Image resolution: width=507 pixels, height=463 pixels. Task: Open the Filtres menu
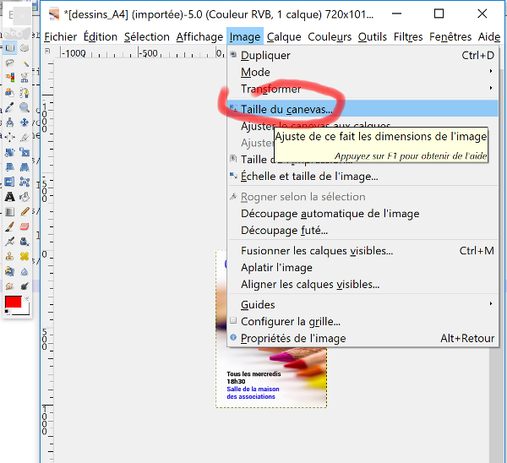pos(408,37)
